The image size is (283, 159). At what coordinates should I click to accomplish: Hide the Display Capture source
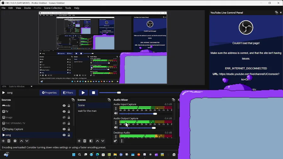click(64, 129)
